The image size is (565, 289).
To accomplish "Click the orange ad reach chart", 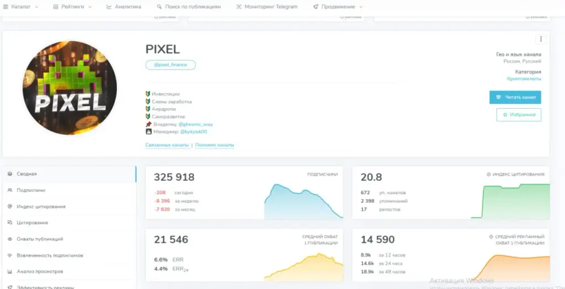I will point(510,267).
